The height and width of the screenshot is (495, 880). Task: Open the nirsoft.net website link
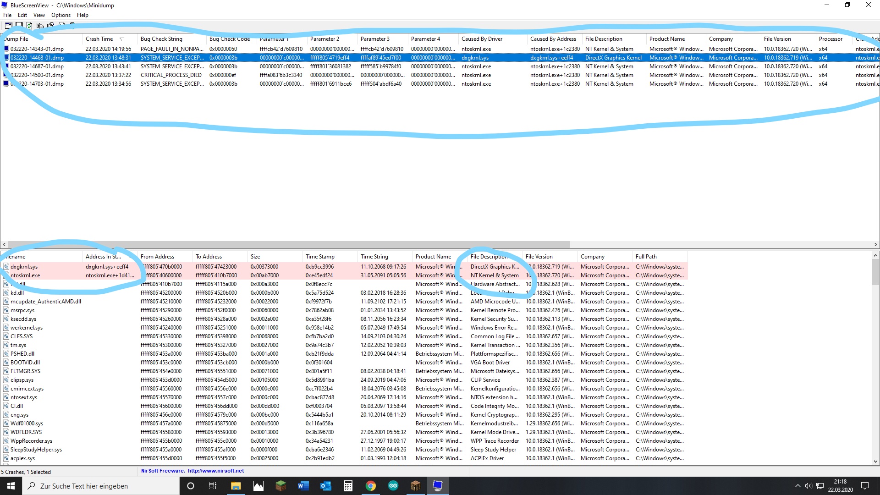tap(215, 471)
